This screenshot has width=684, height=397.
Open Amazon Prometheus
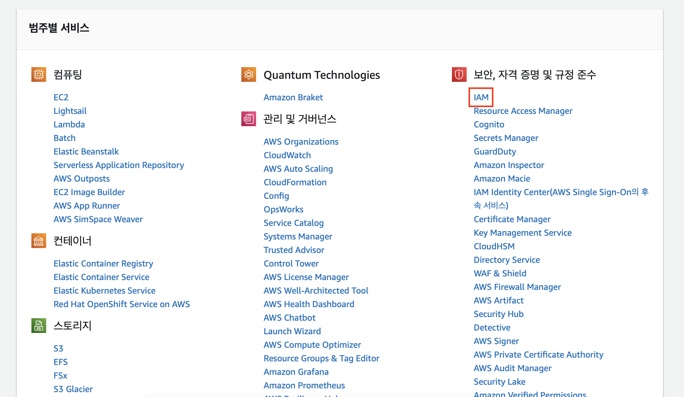pos(304,385)
